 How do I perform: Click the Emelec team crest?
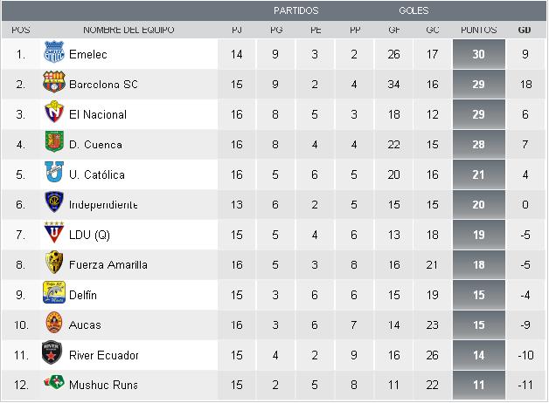pos(54,54)
